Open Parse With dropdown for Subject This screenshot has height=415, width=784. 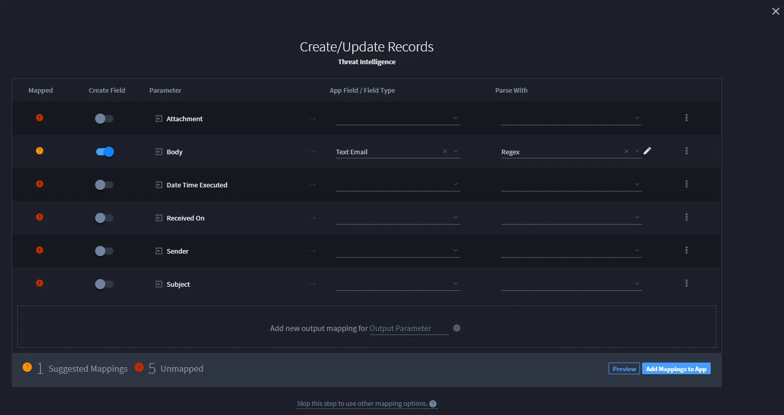(x=571, y=284)
